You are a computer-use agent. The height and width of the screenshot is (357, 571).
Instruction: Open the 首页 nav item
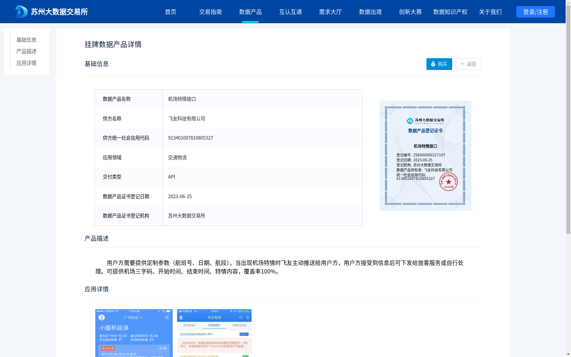171,12
